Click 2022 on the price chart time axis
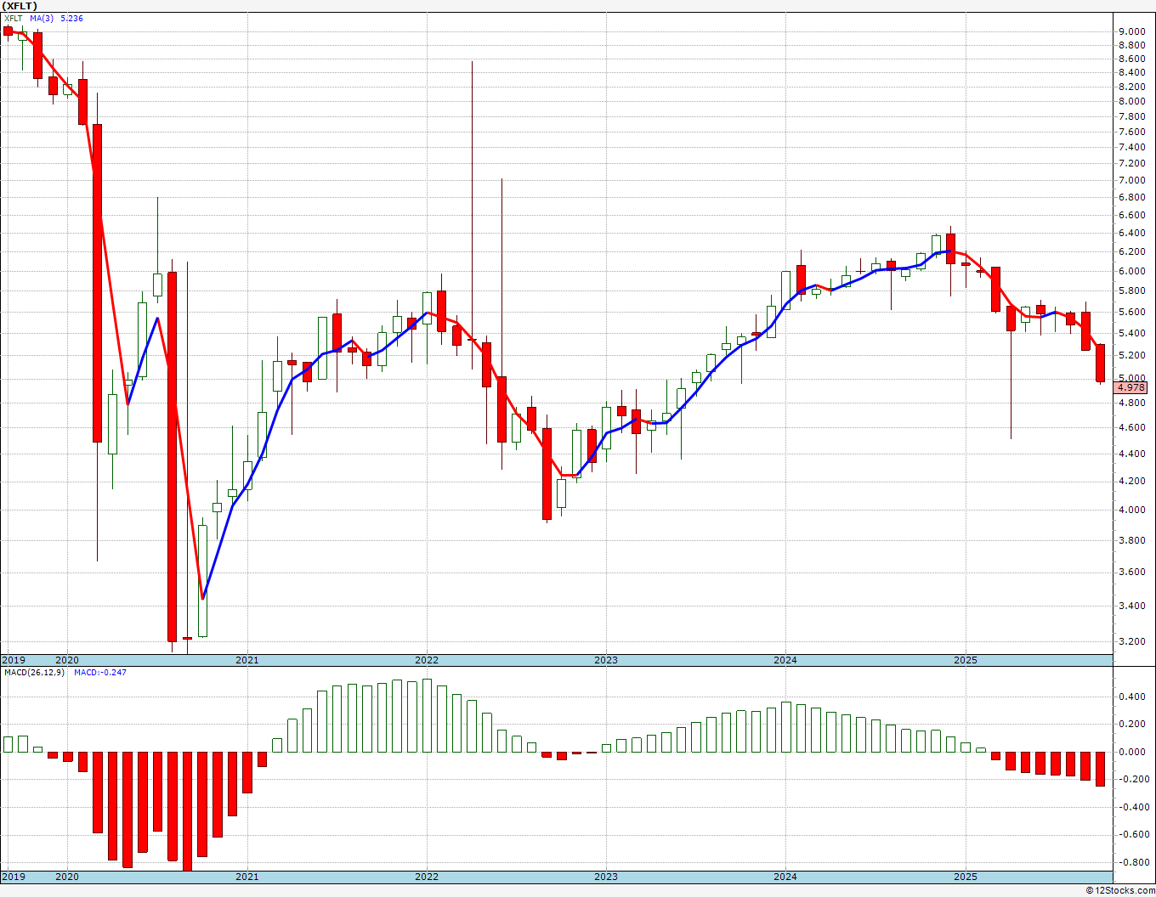1156x897 pixels. (x=427, y=660)
